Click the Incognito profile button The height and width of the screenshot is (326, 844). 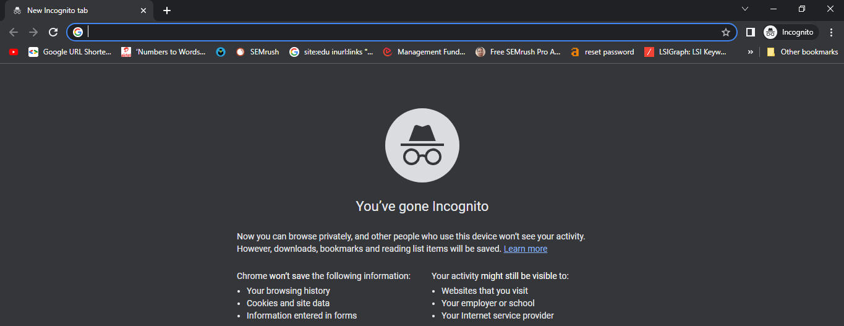(x=791, y=32)
